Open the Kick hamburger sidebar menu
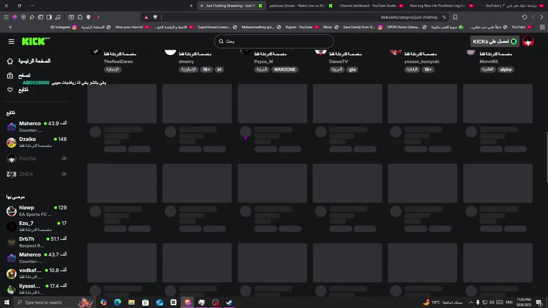 [x=11, y=41]
